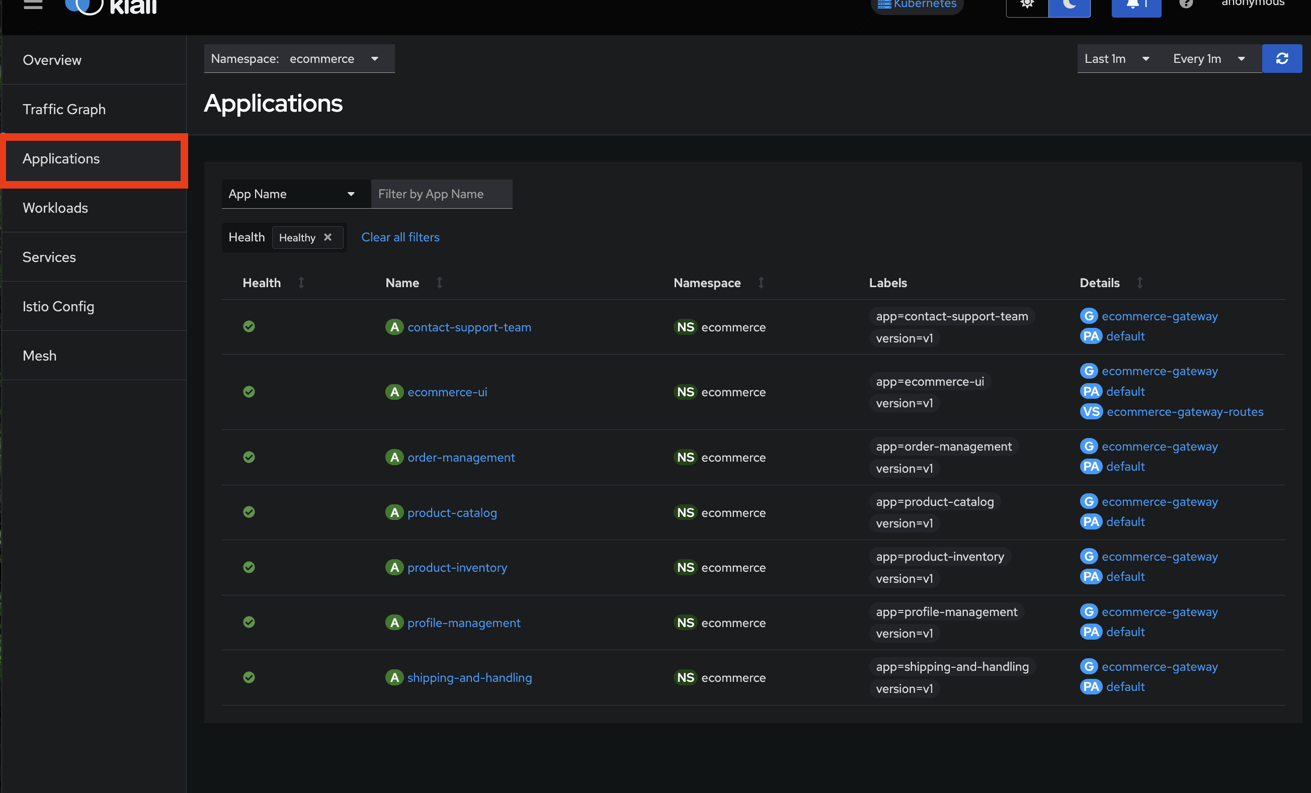Click the version=v1 label in the profile-management row
Viewport: 1311px width, 793px height.
coord(905,634)
